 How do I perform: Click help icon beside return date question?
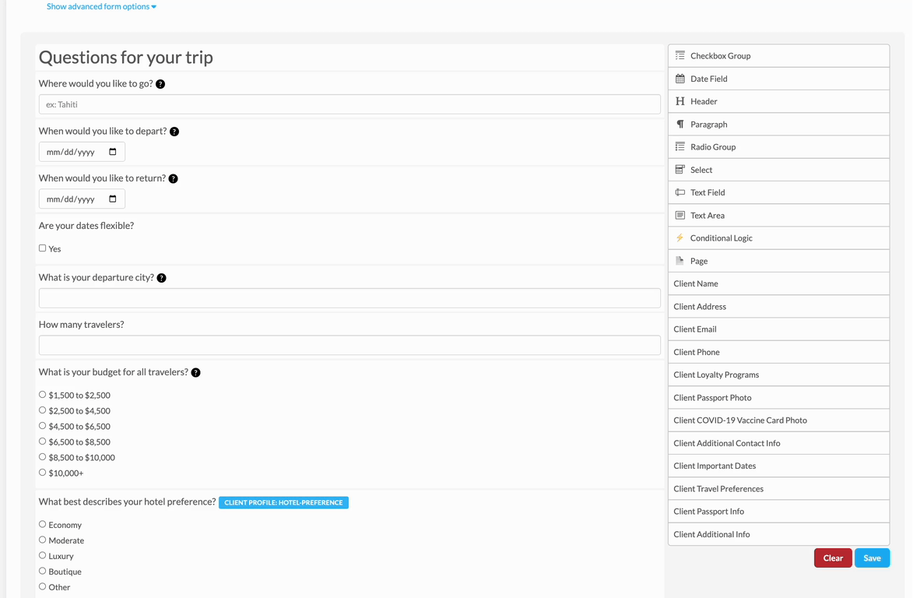coord(174,179)
